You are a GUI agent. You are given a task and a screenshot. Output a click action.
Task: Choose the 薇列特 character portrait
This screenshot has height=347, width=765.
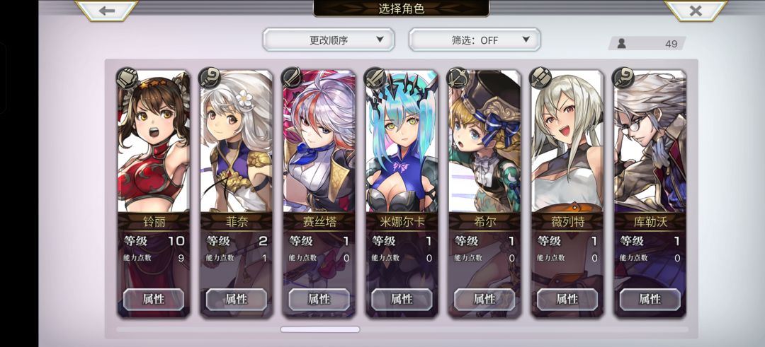pos(567,141)
